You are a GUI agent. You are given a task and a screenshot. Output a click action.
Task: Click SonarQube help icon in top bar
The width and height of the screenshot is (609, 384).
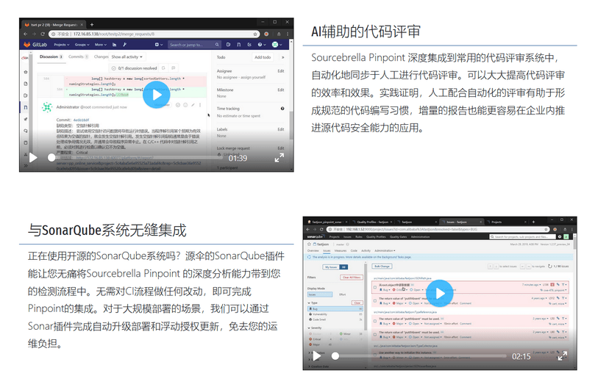tap(560, 236)
